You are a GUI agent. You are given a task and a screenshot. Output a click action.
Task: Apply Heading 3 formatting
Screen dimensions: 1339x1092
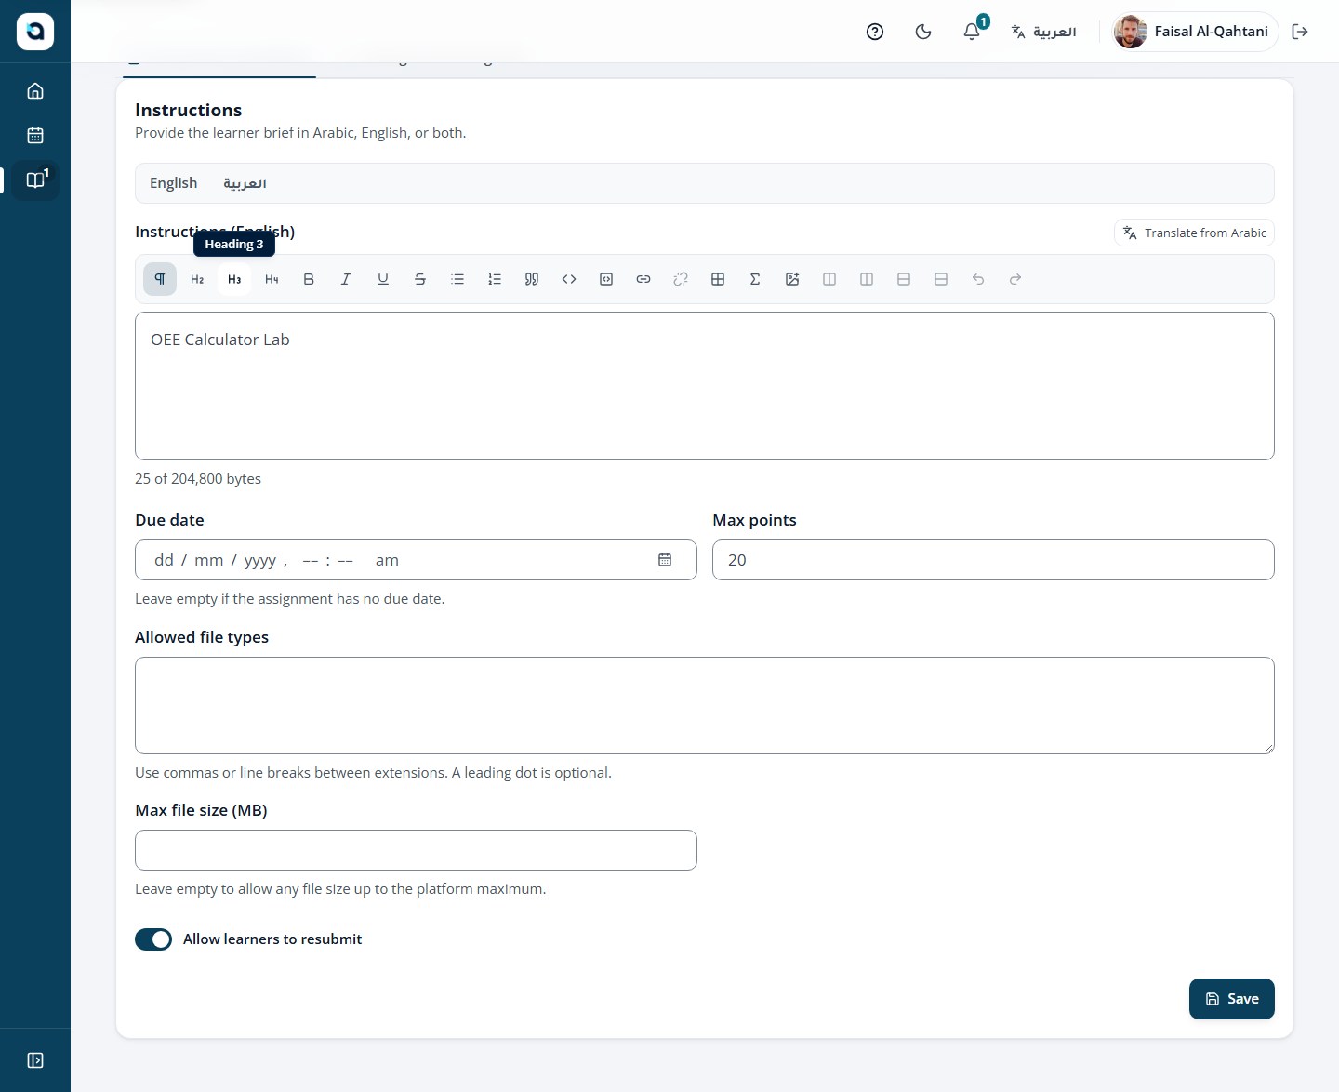pyautogui.click(x=234, y=279)
